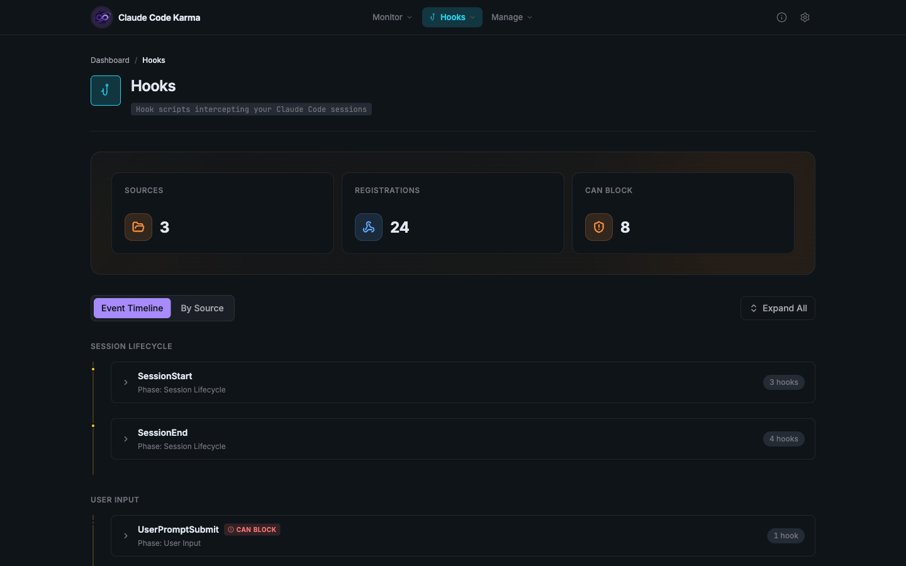Click the Can Block shield icon
906x566 pixels.
599,227
